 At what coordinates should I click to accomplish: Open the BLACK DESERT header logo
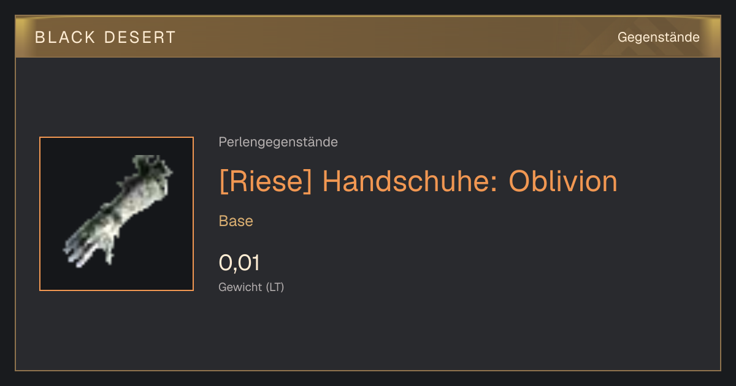coord(105,37)
